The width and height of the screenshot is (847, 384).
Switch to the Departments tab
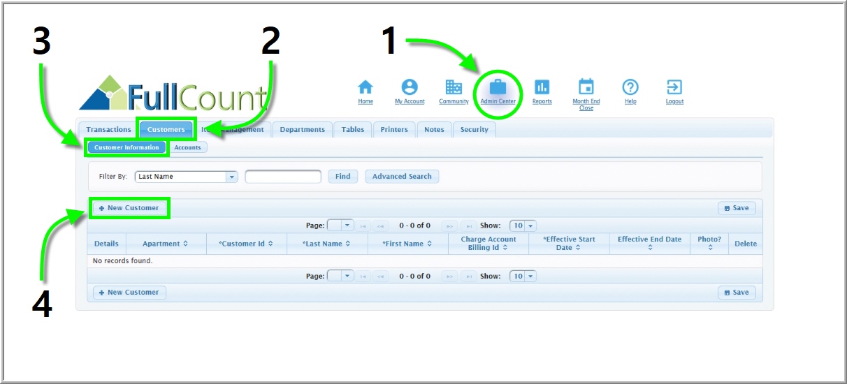pyautogui.click(x=303, y=130)
